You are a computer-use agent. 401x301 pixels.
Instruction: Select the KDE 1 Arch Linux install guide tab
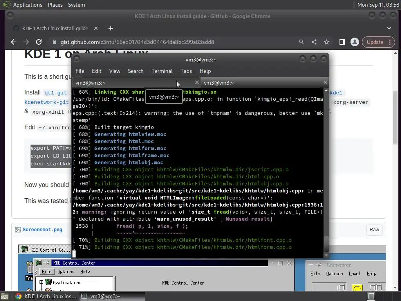pos(55,28)
